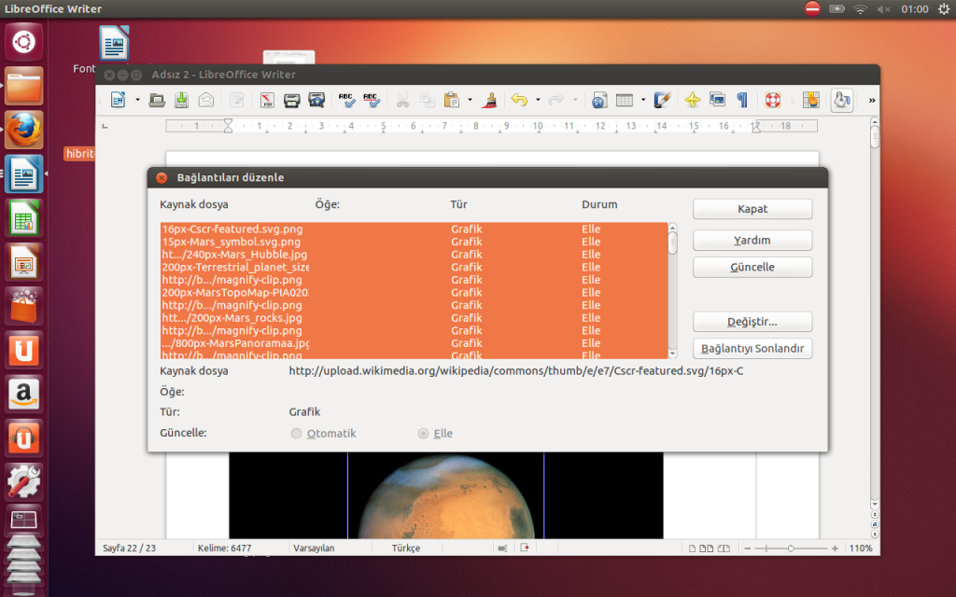Select the Otomatik radio button

pos(296,433)
